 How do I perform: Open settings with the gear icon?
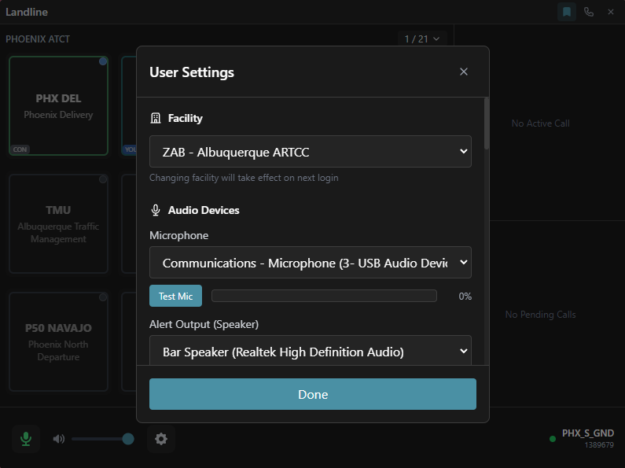[161, 439]
